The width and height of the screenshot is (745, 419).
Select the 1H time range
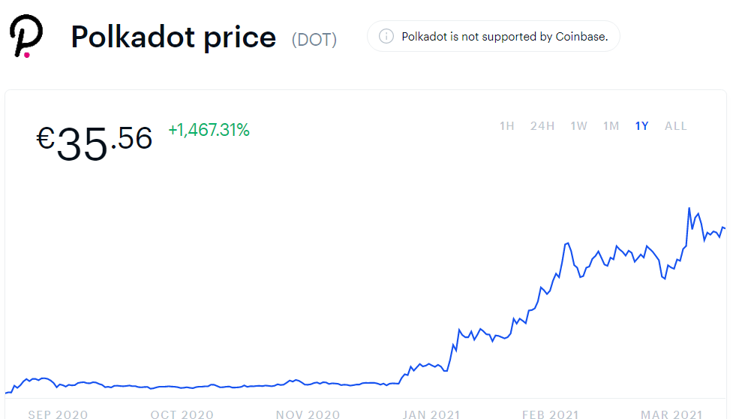[x=507, y=126]
